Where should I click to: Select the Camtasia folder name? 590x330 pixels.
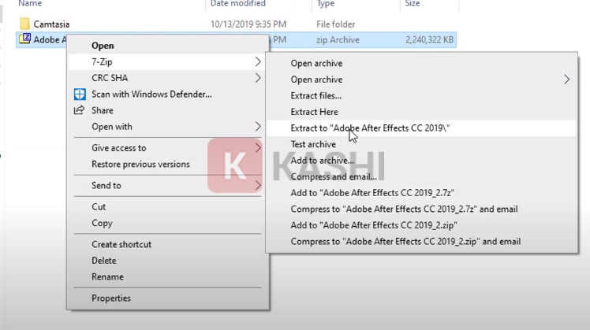[x=51, y=24]
